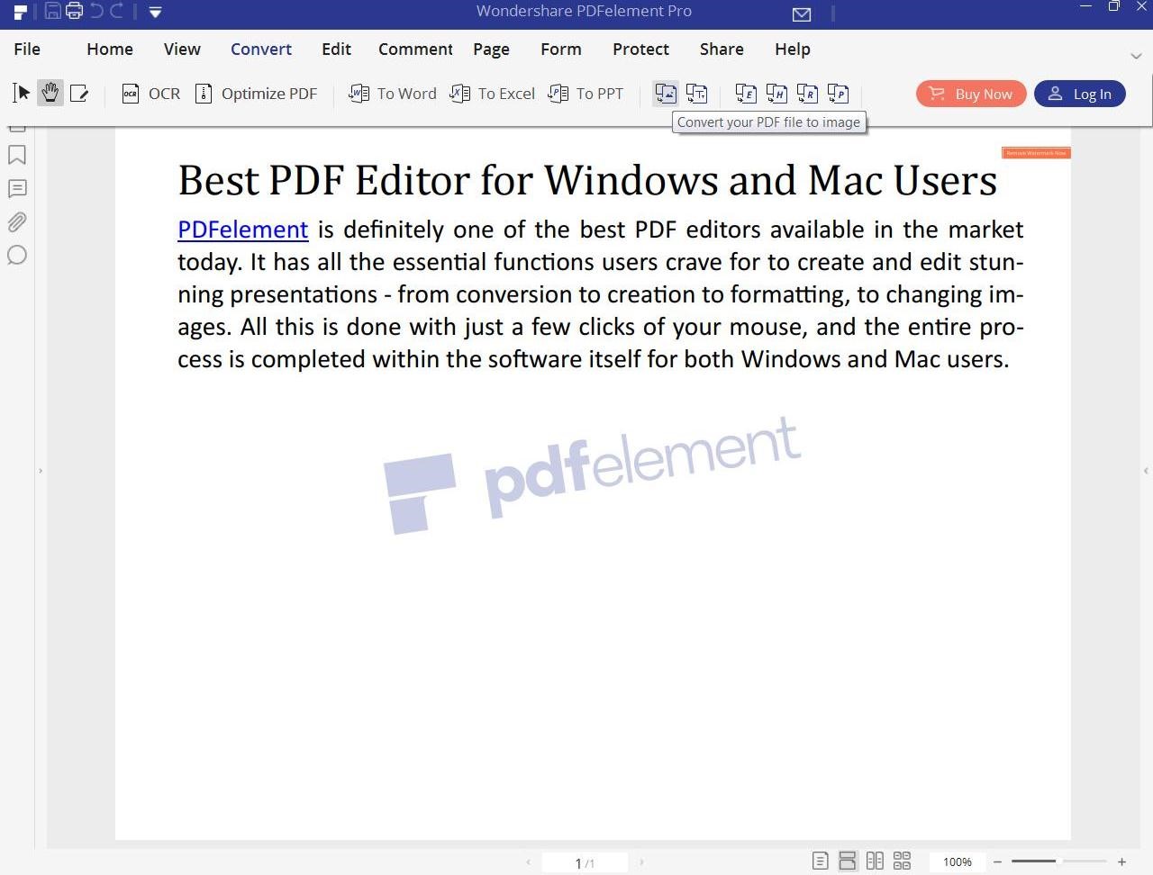Switch to the View tab
The width and height of the screenshot is (1153, 875).
[x=182, y=50]
